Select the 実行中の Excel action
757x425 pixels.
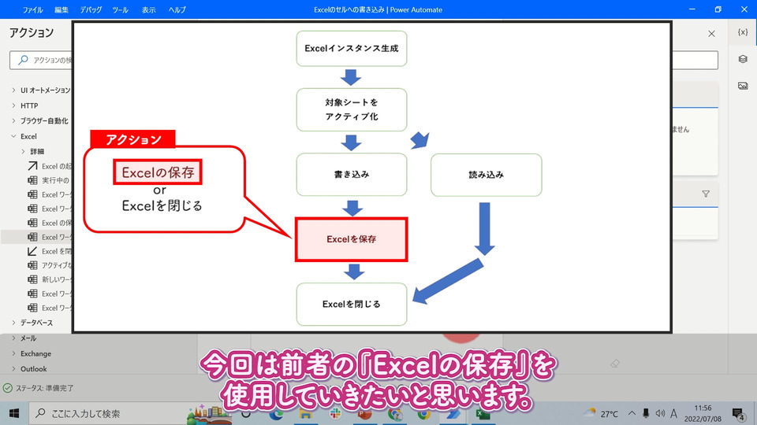[48, 180]
